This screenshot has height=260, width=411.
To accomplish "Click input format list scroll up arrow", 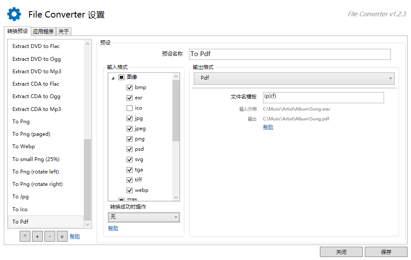I will tap(176, 76).
